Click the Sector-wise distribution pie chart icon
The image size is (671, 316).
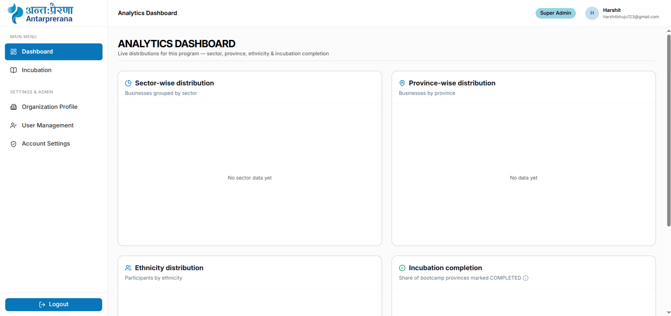pyautogui.click(x=128, y=83)
